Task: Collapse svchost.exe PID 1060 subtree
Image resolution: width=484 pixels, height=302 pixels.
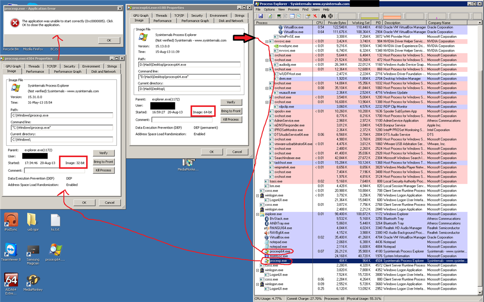Action: coord(267,88)
